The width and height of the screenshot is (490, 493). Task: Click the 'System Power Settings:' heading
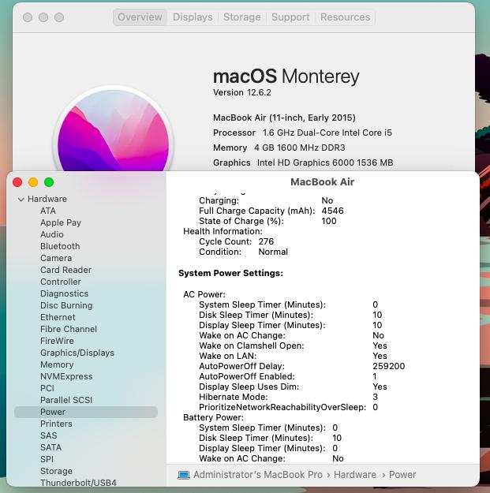tap(231, 273)
